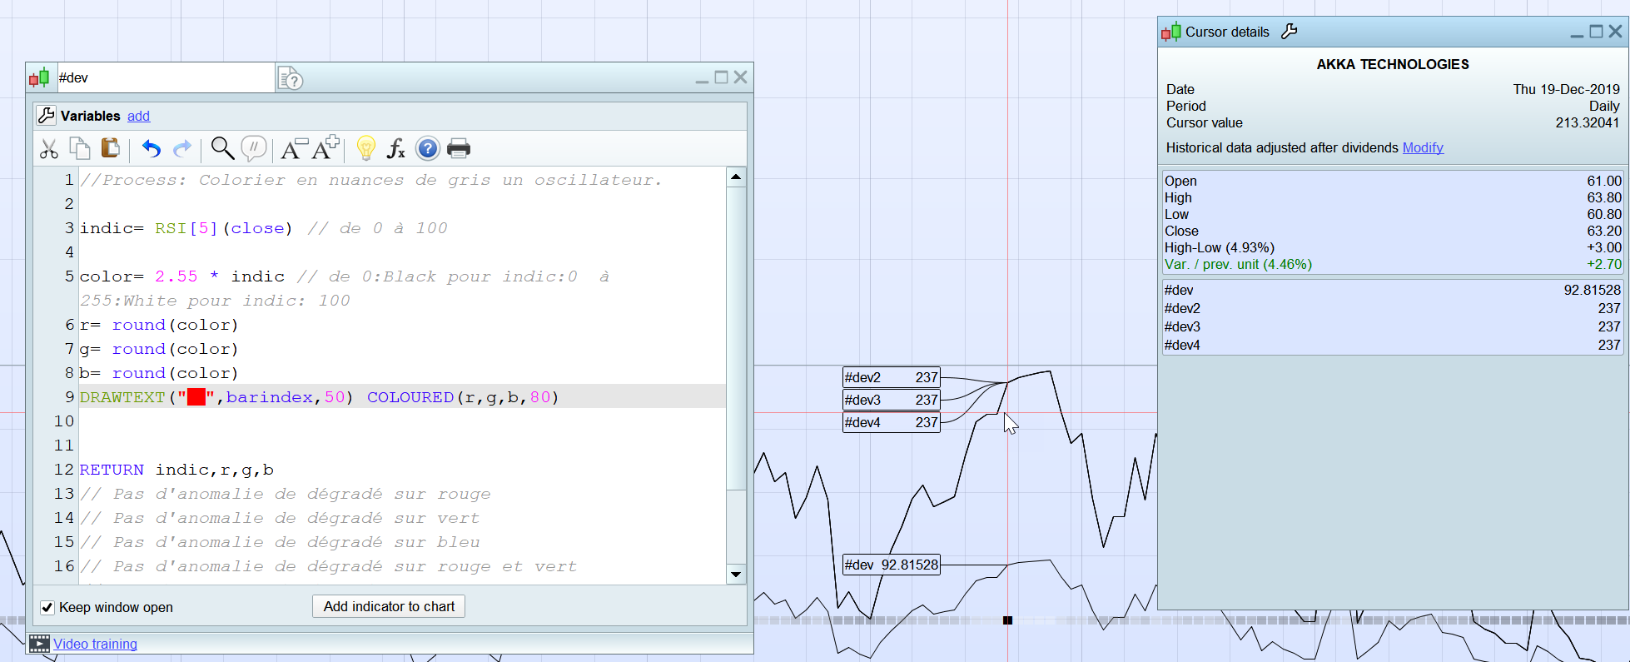This screenshot has width=1630, height=662.
Task: Click the #dev indicator name field
Action: (x=165, y=77)
